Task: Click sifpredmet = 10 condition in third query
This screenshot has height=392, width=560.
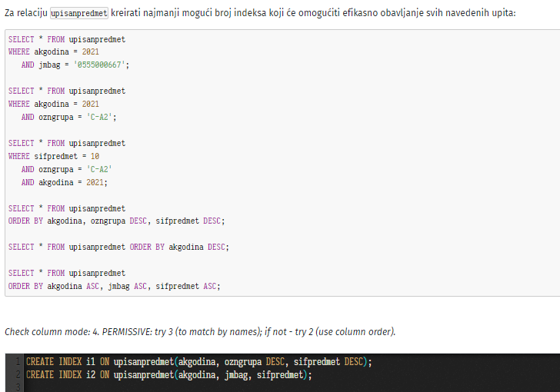Action: point(66,156)
